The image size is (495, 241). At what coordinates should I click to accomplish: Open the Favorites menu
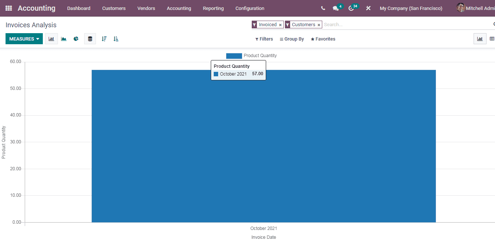323,39
